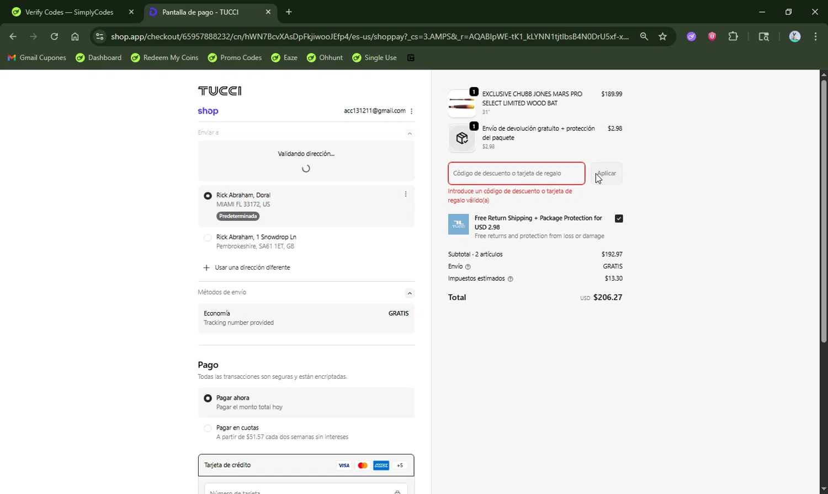Open the Eaze bookmark

[x=284, y=58]
